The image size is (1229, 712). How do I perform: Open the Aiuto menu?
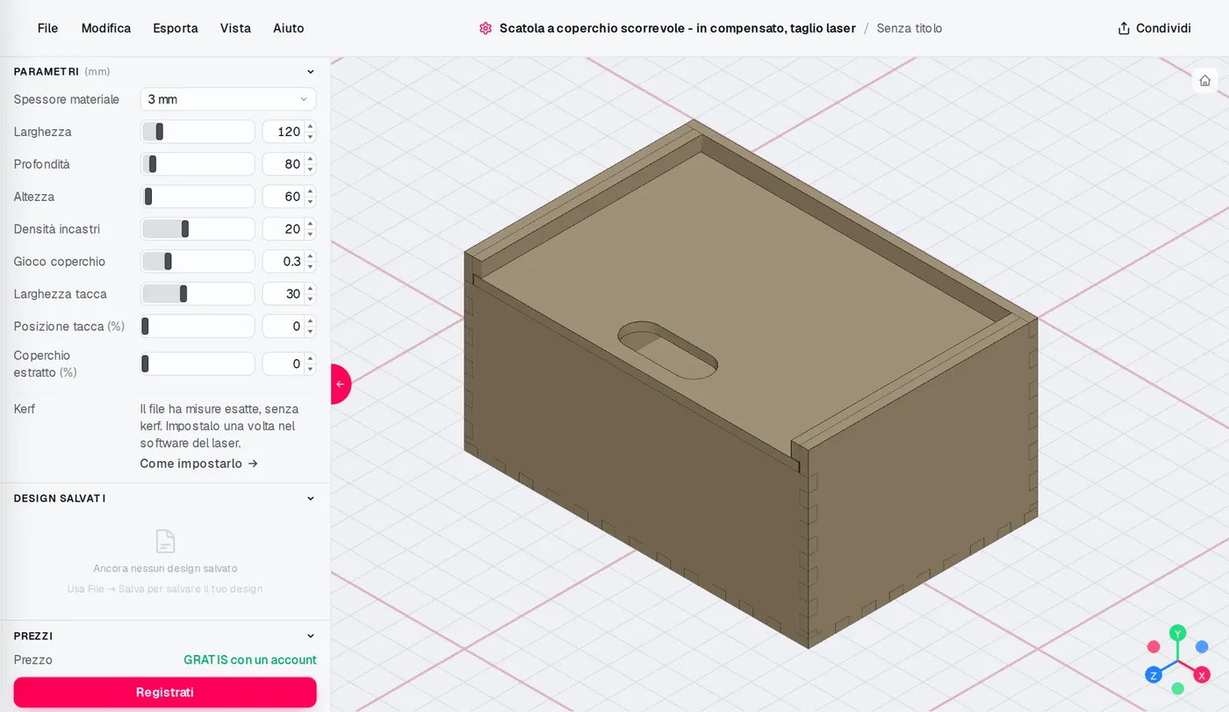[289, 28]
